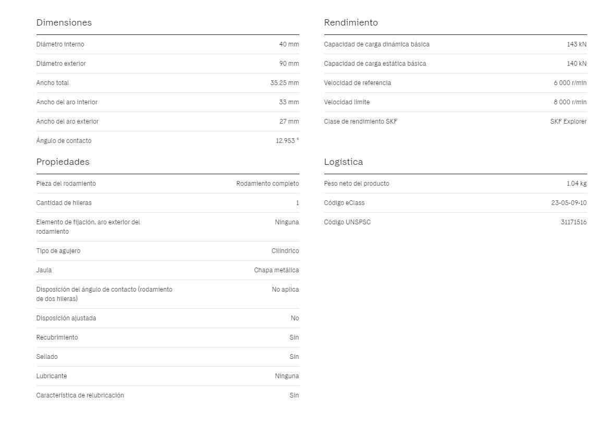Click the SKF Explorer performance class value
This screenshot has width=611, height=422.
tap(568, 122)
